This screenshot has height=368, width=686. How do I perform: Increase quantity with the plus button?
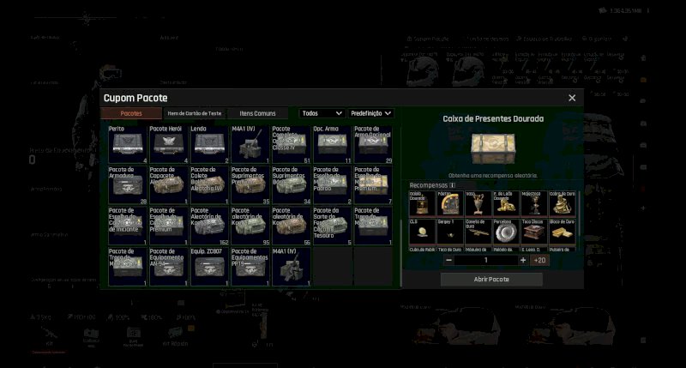[521, 260]
